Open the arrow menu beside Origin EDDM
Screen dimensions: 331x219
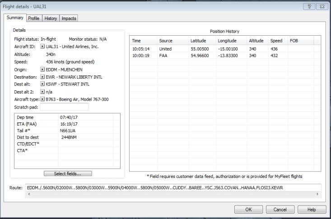[x=42, y=70]
